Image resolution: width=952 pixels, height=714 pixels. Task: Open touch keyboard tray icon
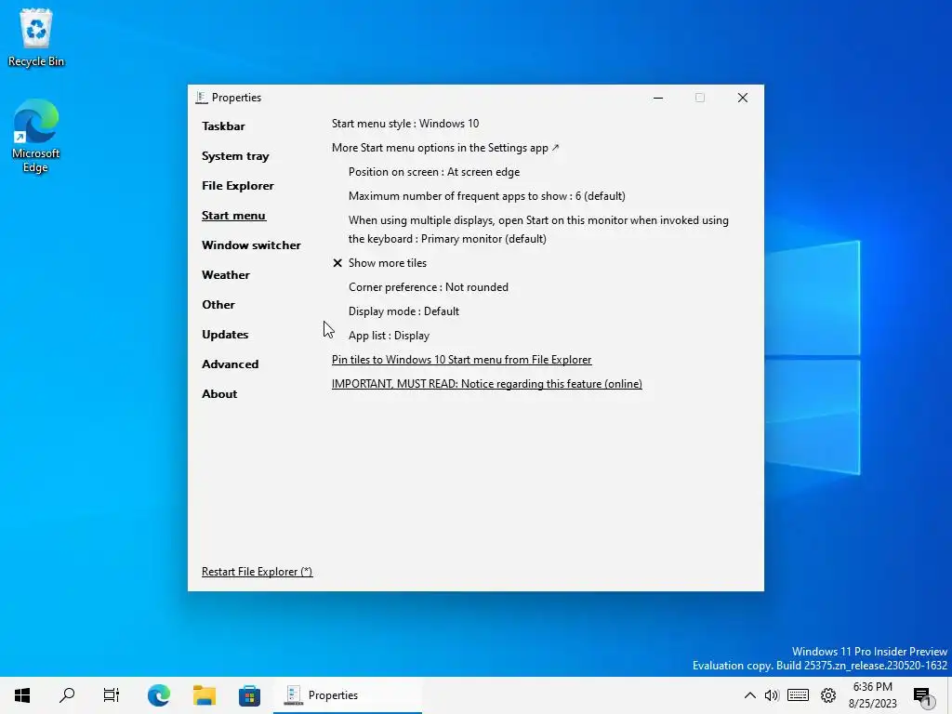798,695
